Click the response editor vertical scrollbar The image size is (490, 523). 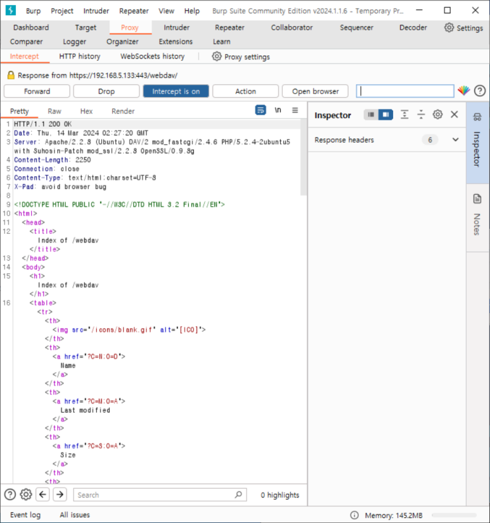pos(303,157)
